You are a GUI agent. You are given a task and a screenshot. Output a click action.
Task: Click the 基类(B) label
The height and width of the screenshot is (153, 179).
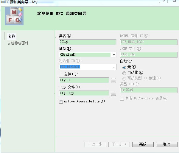66,49
